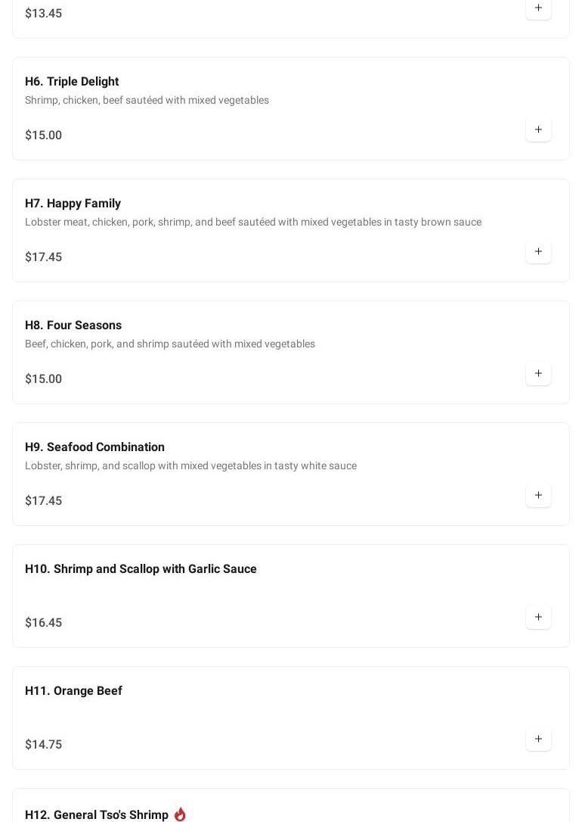This screenshot has width=582, height=822.
Task: Add H10 Shrimp and Scallop plus button
Action: (538, 618)
